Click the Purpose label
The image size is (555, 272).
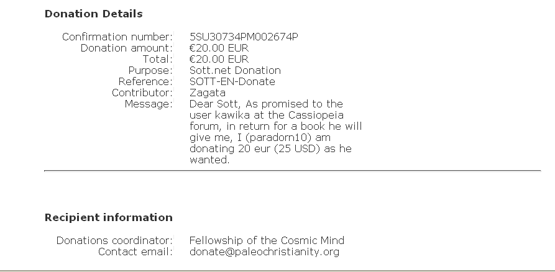pos(150,71)
